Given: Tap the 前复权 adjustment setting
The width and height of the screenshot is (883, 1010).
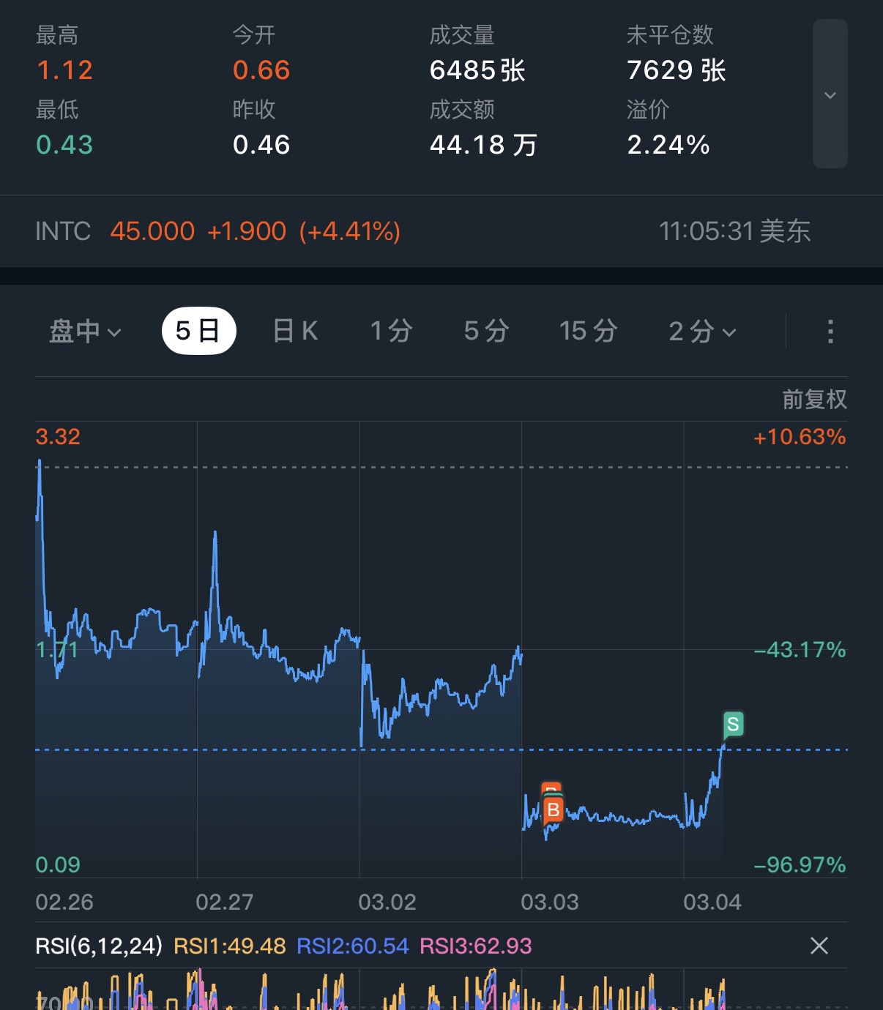Looking at the screenshot, I should click(814, 399).
